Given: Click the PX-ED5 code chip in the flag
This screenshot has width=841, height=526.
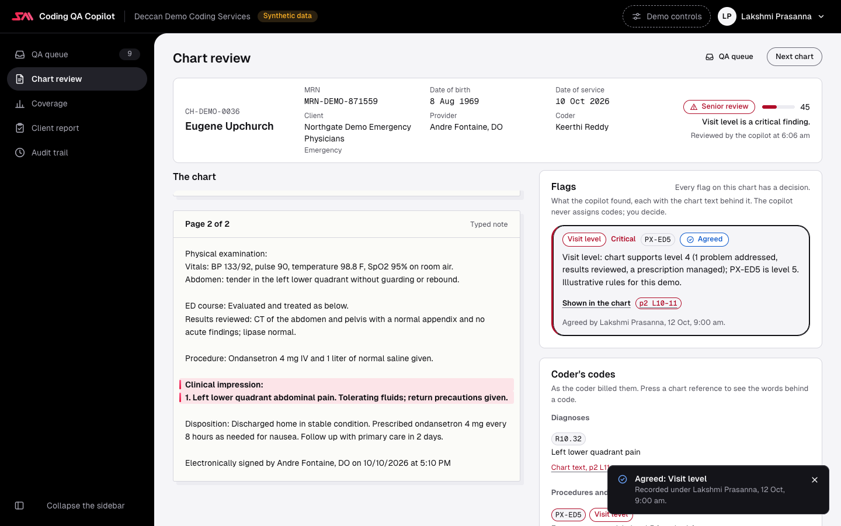Looking at the screenshot, I should coord(658,240).
